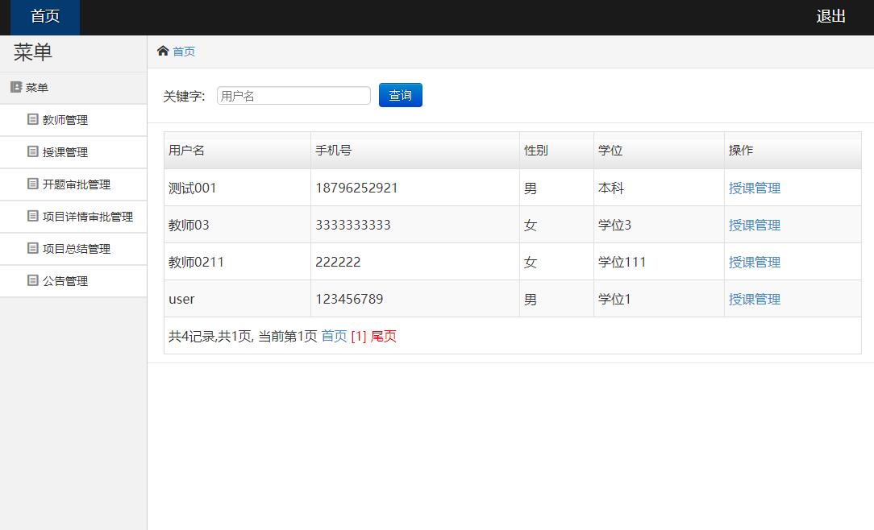Viewport: 874px width, 530px height.
Task: Open 授课管理 for user 教师03
Action: click(754, 226)
